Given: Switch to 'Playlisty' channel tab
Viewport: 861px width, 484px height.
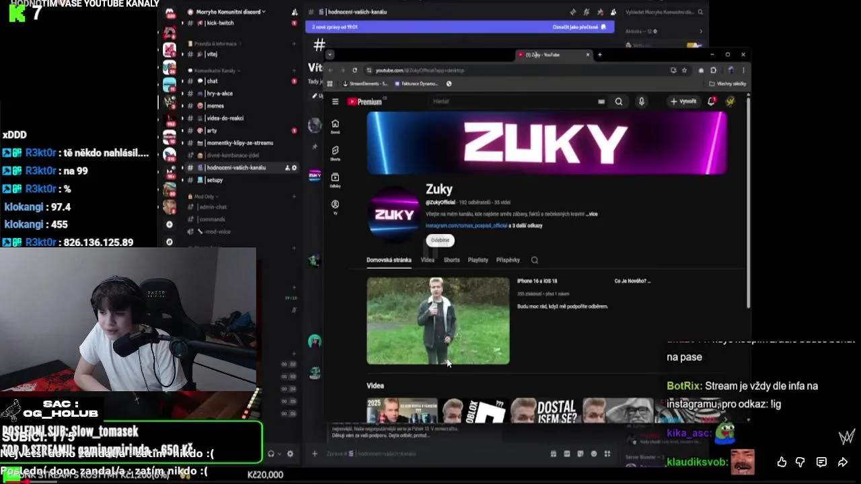Looking at the screenshot, I should tap(478, 260).
